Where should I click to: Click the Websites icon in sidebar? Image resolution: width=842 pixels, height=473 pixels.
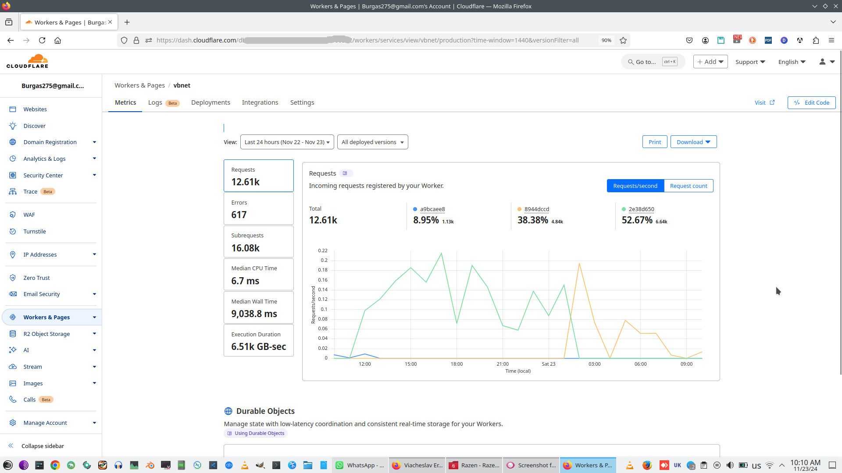tap(13, 109)
